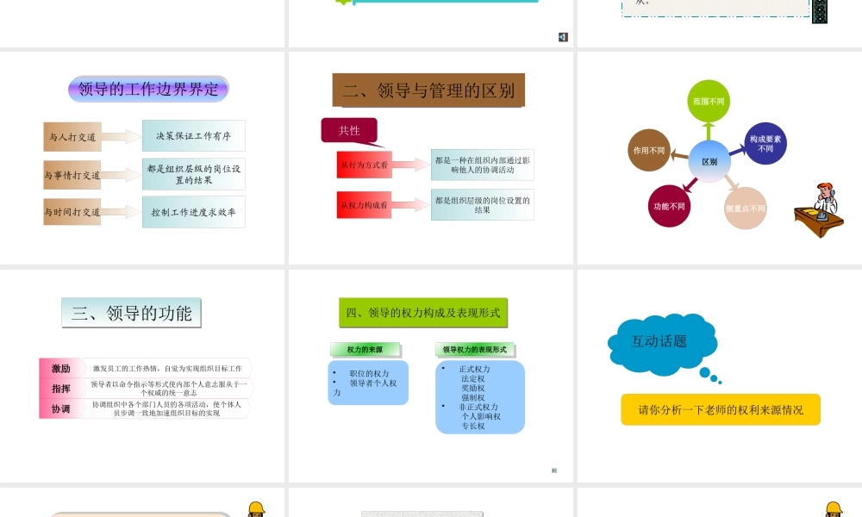Select the center 区别 circle
Image resolution: width=862 pixels, height=517 pixels.
pos(709,161)
